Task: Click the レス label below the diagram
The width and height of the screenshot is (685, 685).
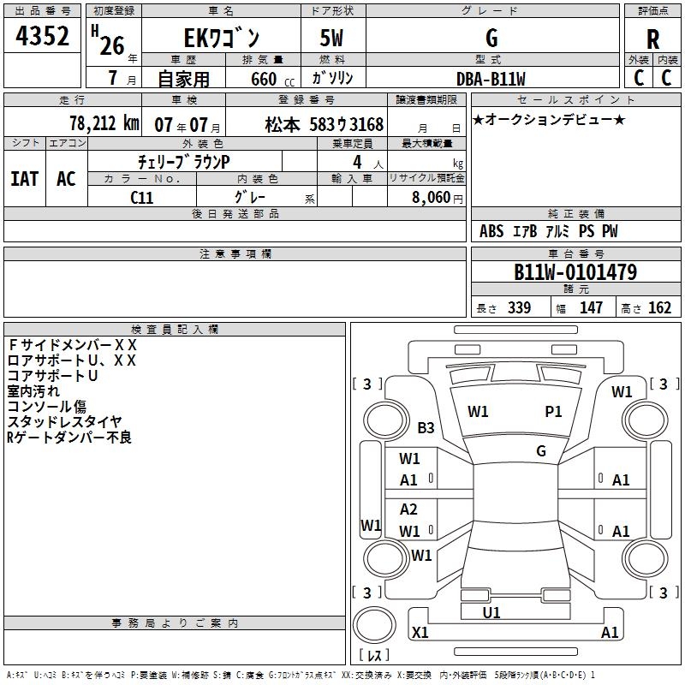Action: click(374, 656)
